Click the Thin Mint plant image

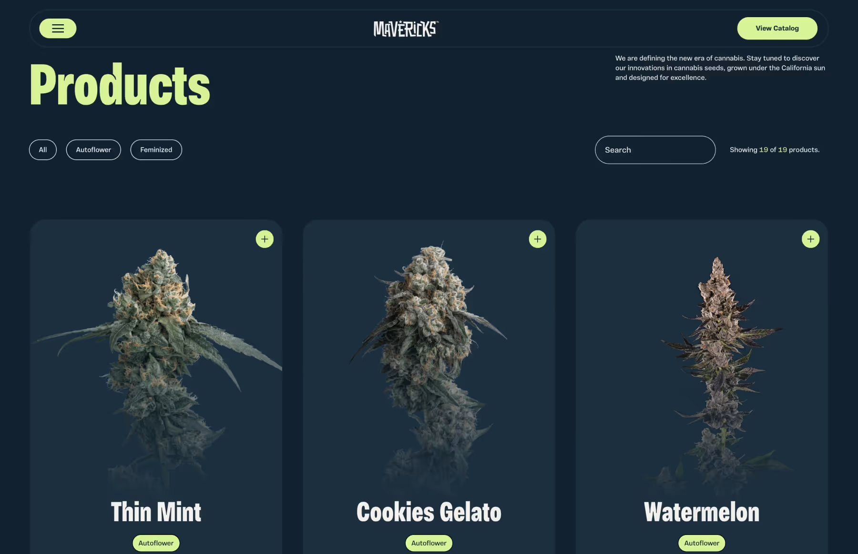pyautogui.click(x=157, y=366)
